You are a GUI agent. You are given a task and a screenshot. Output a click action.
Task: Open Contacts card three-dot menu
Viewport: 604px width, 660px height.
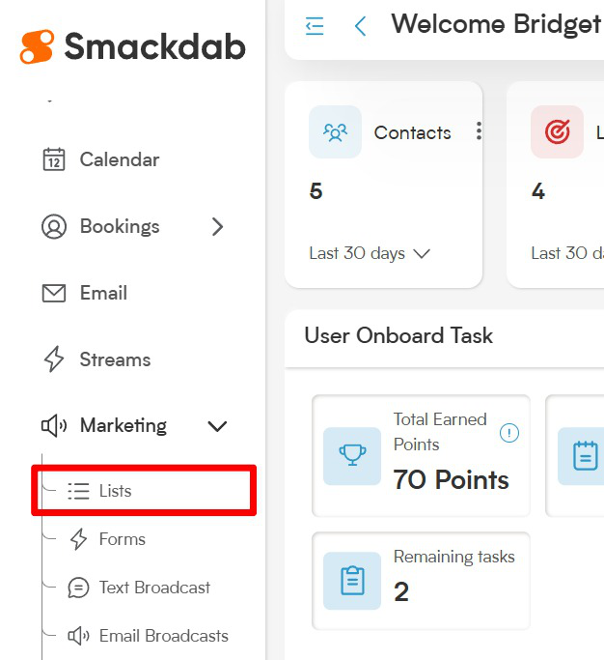click(479, 130)
